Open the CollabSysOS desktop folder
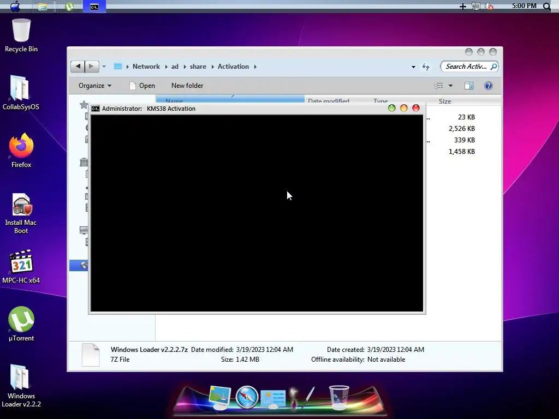Screen dimensions: 559x419 tap(21, 92)
